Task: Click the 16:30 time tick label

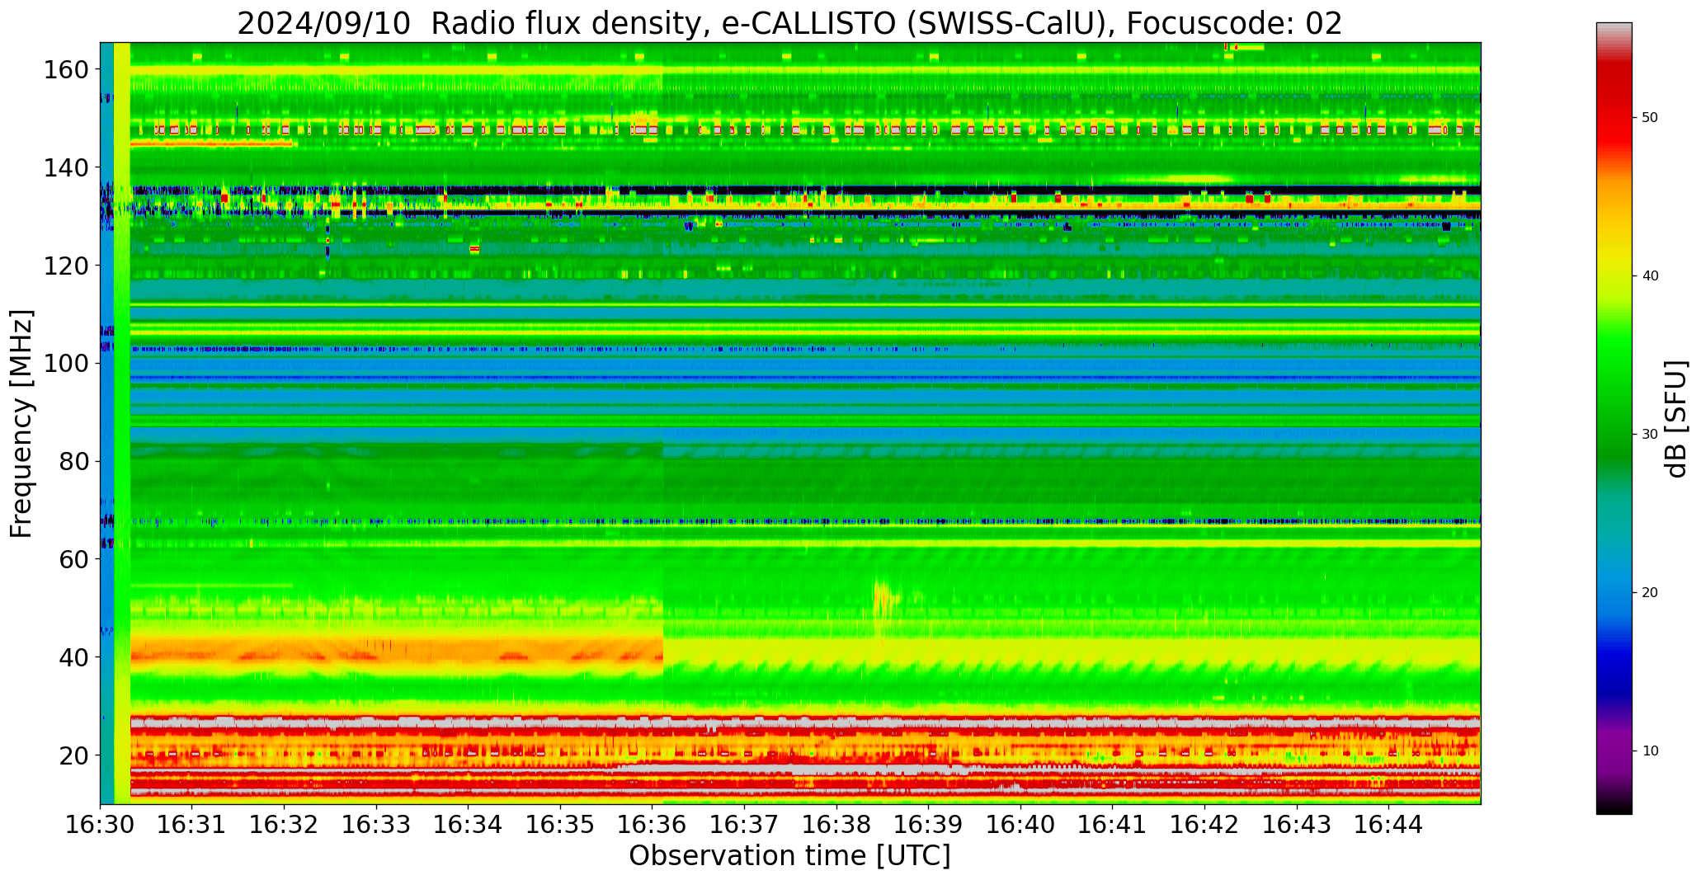Action: coord(101,825)
